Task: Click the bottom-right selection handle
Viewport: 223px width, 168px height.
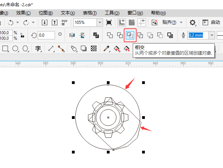Action: 143,152
